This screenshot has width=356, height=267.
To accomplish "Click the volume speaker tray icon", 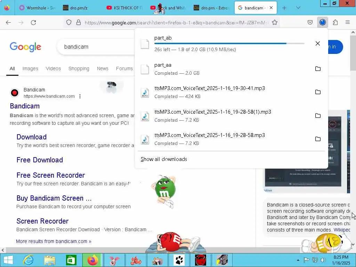I will tap(323, 260).
